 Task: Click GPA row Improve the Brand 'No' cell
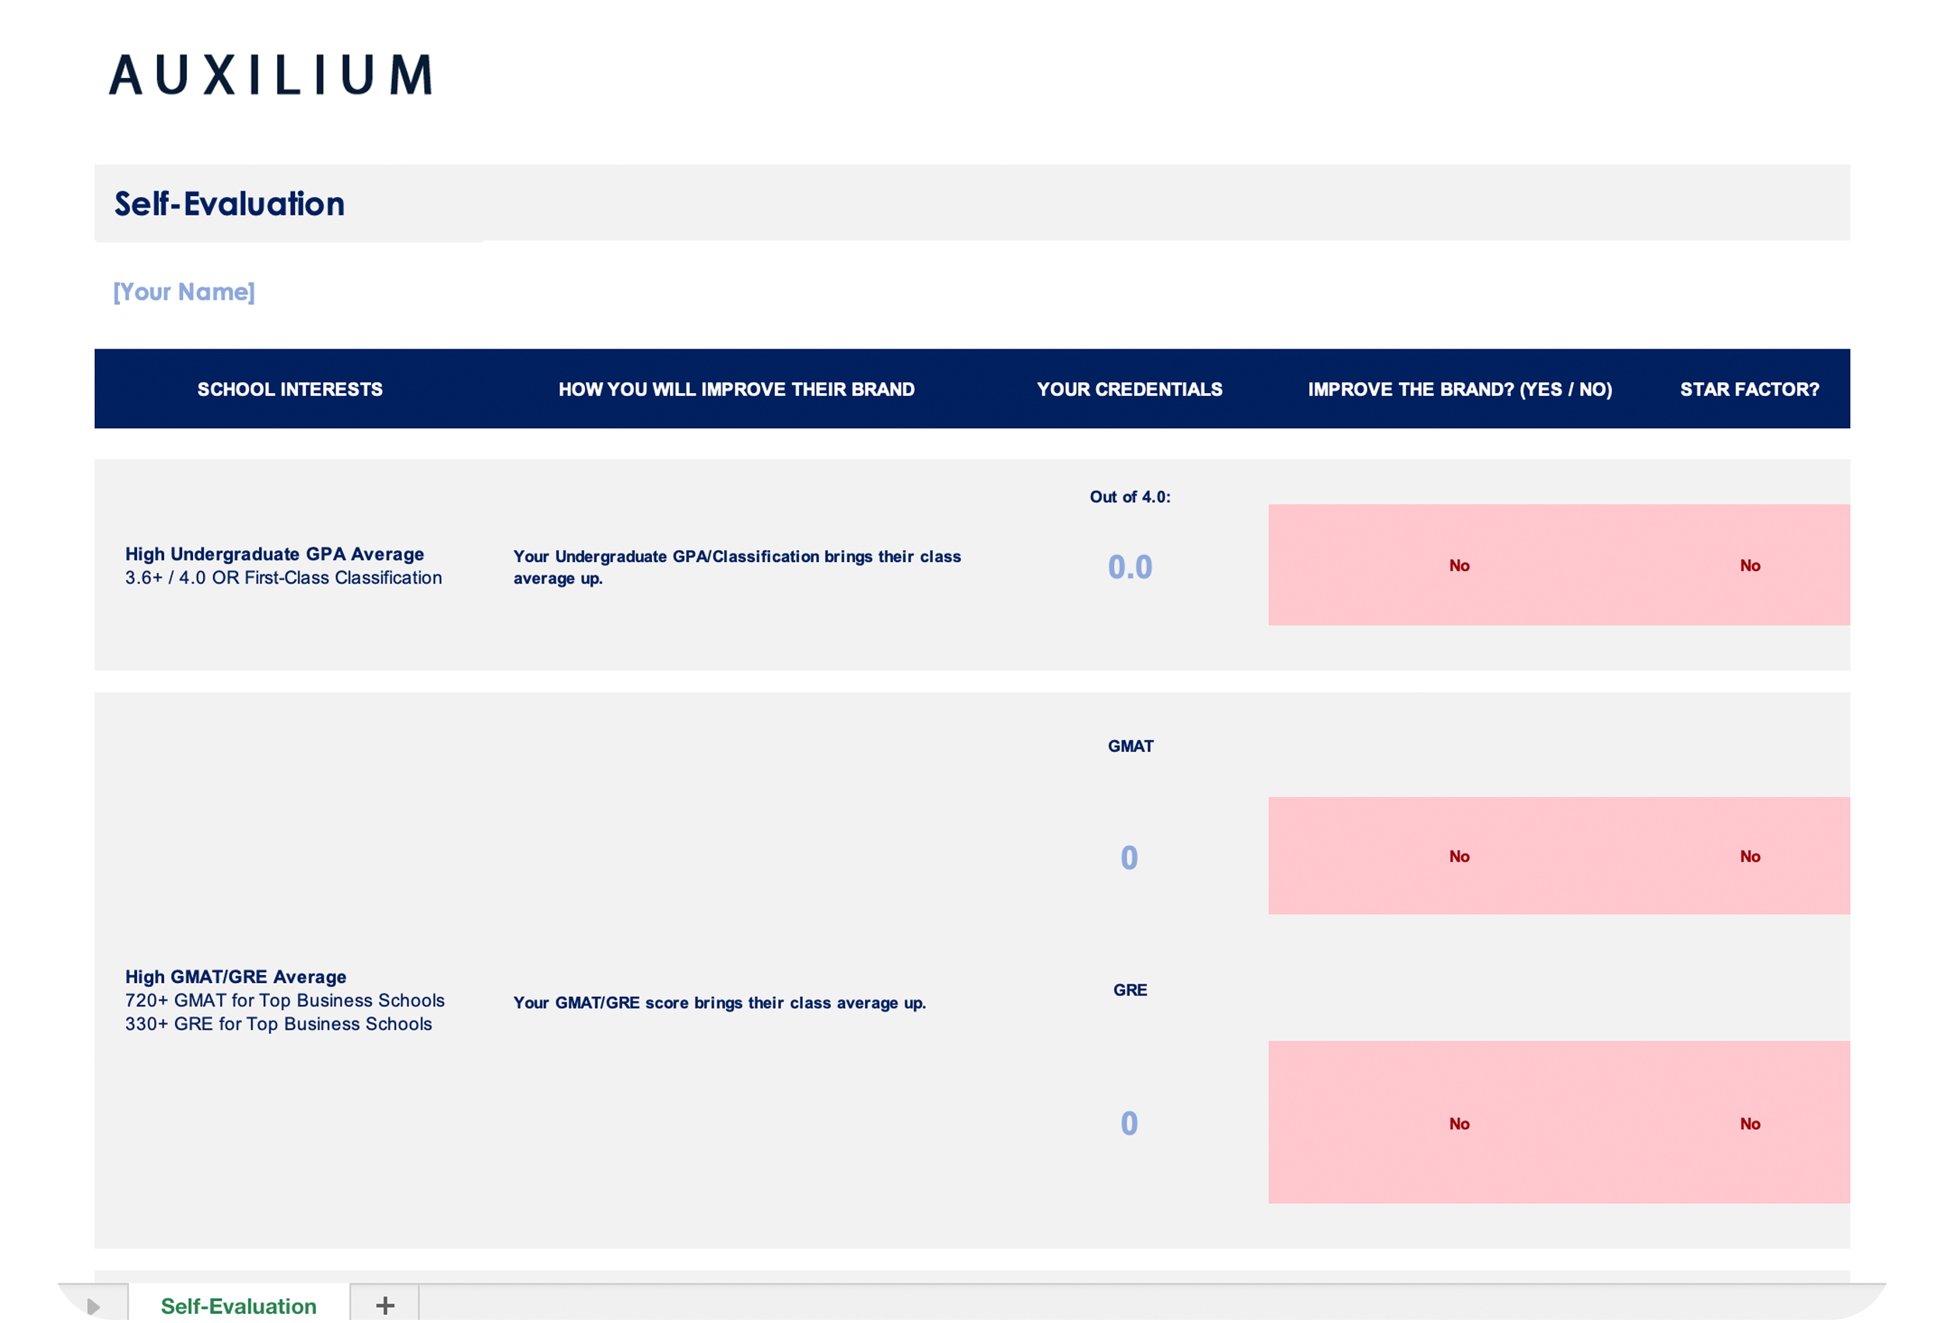click(1459, 565)
